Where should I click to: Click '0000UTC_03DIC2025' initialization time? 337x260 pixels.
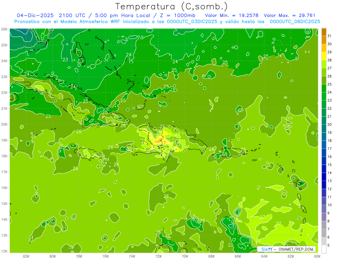pos(192,22)
